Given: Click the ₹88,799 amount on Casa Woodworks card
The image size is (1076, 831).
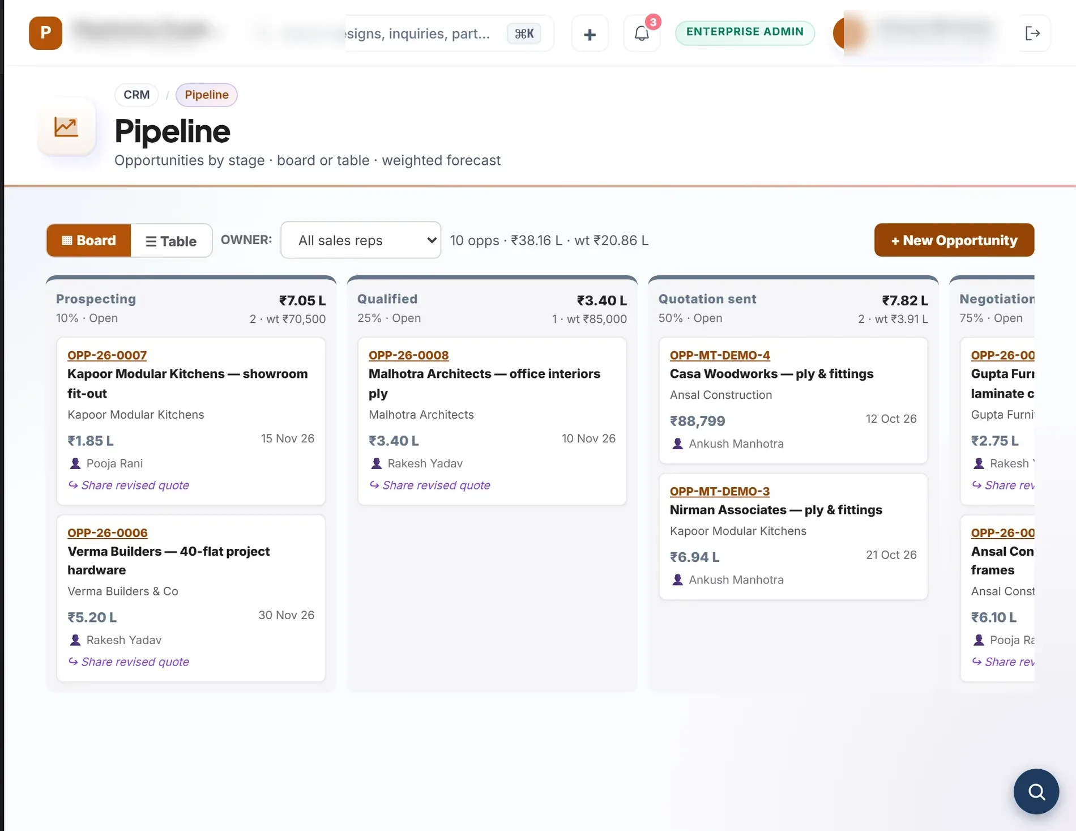Looking at the screenshot, I should pyautogui.click(x=698, y=421).
